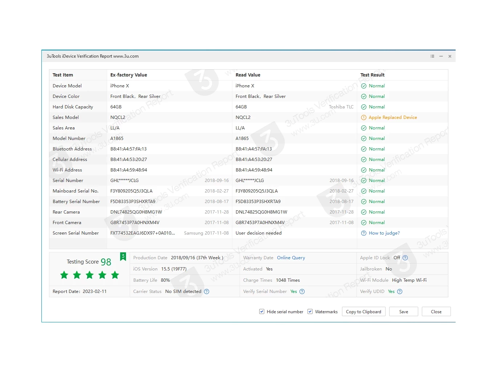
Task: Click the Sales Area normal check icon
Action: pos(364,128)
